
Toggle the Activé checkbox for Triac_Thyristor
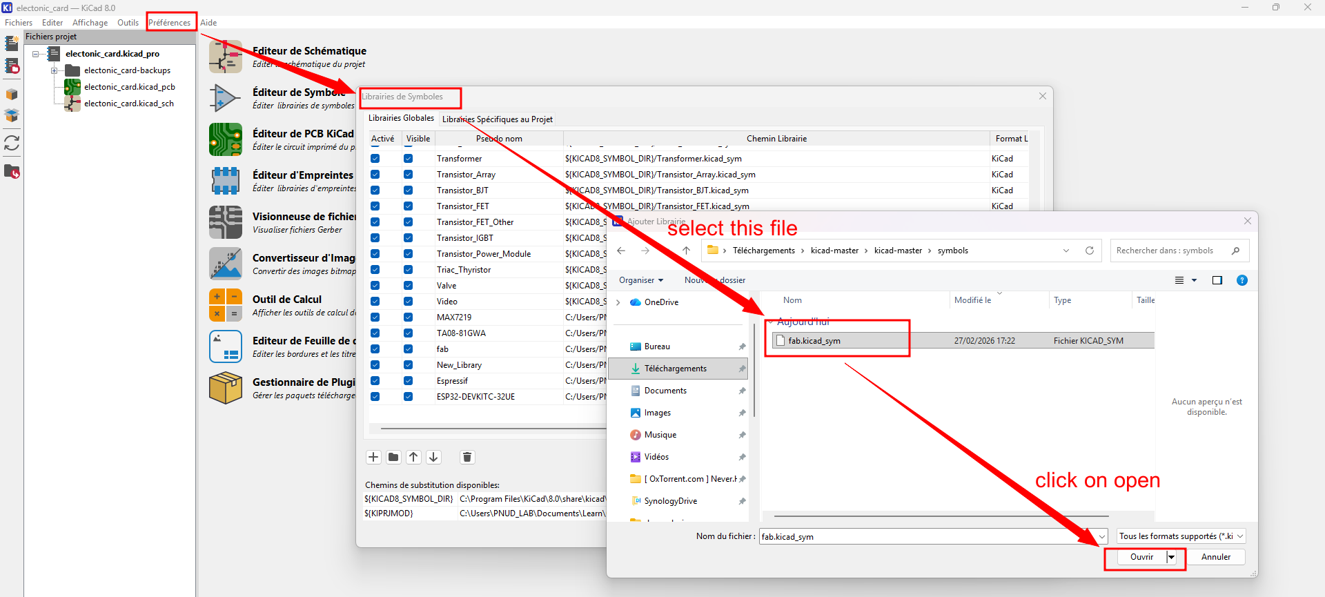tap(375, 270)
